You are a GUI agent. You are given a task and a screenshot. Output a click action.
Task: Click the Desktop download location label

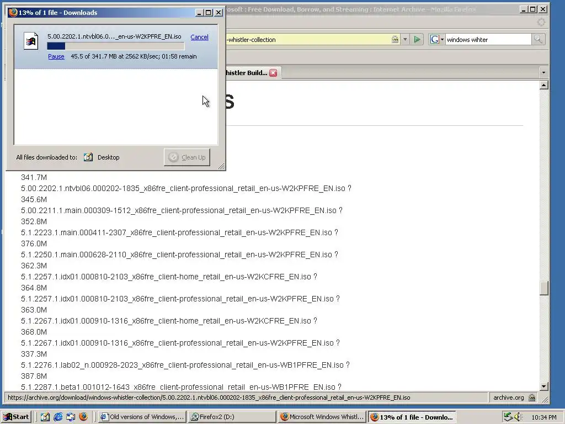point(109,157)
